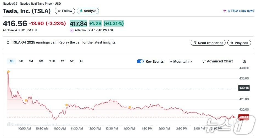Expand the Mountain chart type dropdown
Screen dimensions: 259x138
pos(181,62)
